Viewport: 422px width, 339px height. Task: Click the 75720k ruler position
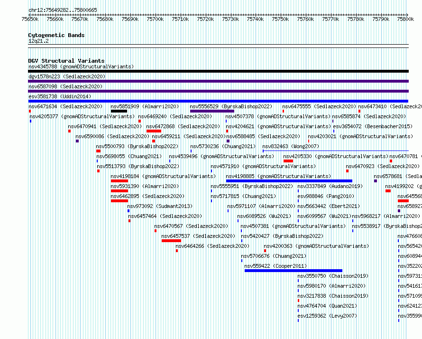pyautogui.click(x=205, y=19)
